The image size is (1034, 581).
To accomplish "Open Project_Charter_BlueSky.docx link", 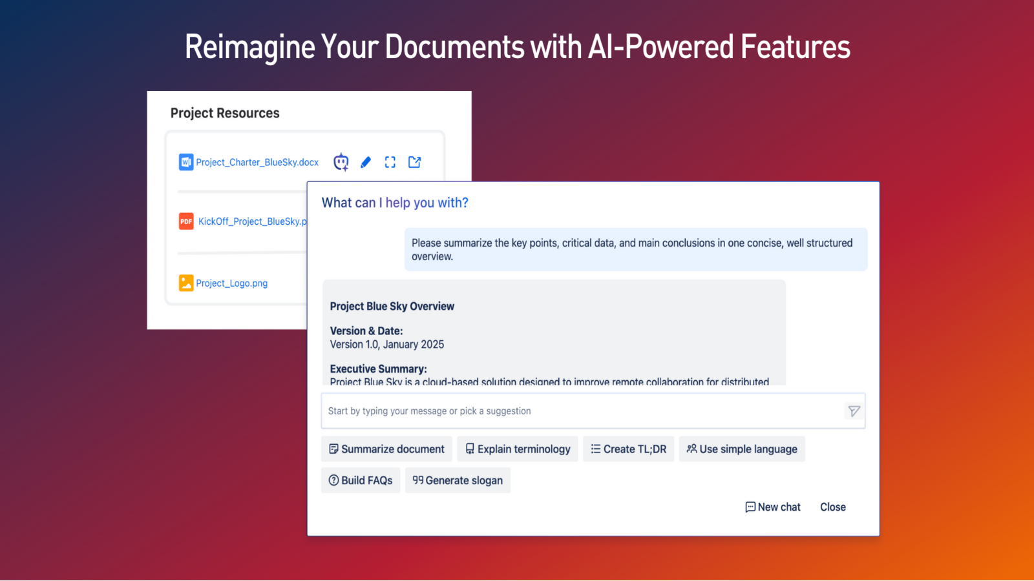I will coord(257,162).
